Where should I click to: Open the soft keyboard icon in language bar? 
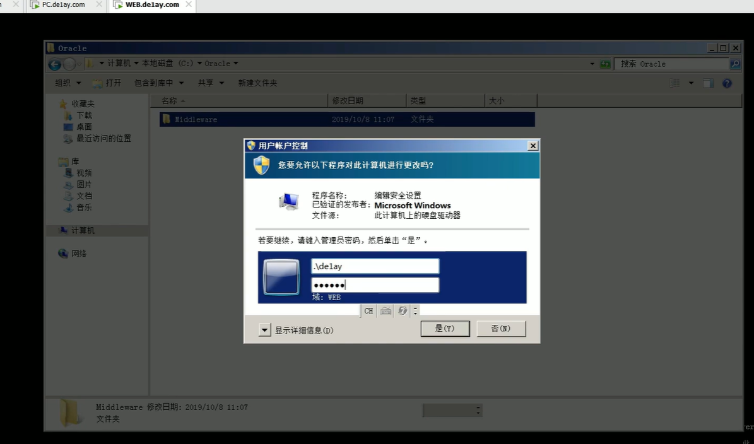pos(386,311)
